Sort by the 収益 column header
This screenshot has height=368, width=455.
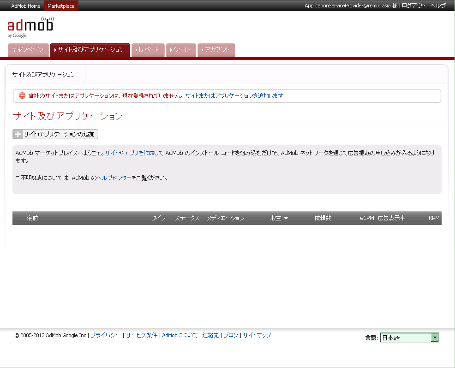click(x=276, y=218)
